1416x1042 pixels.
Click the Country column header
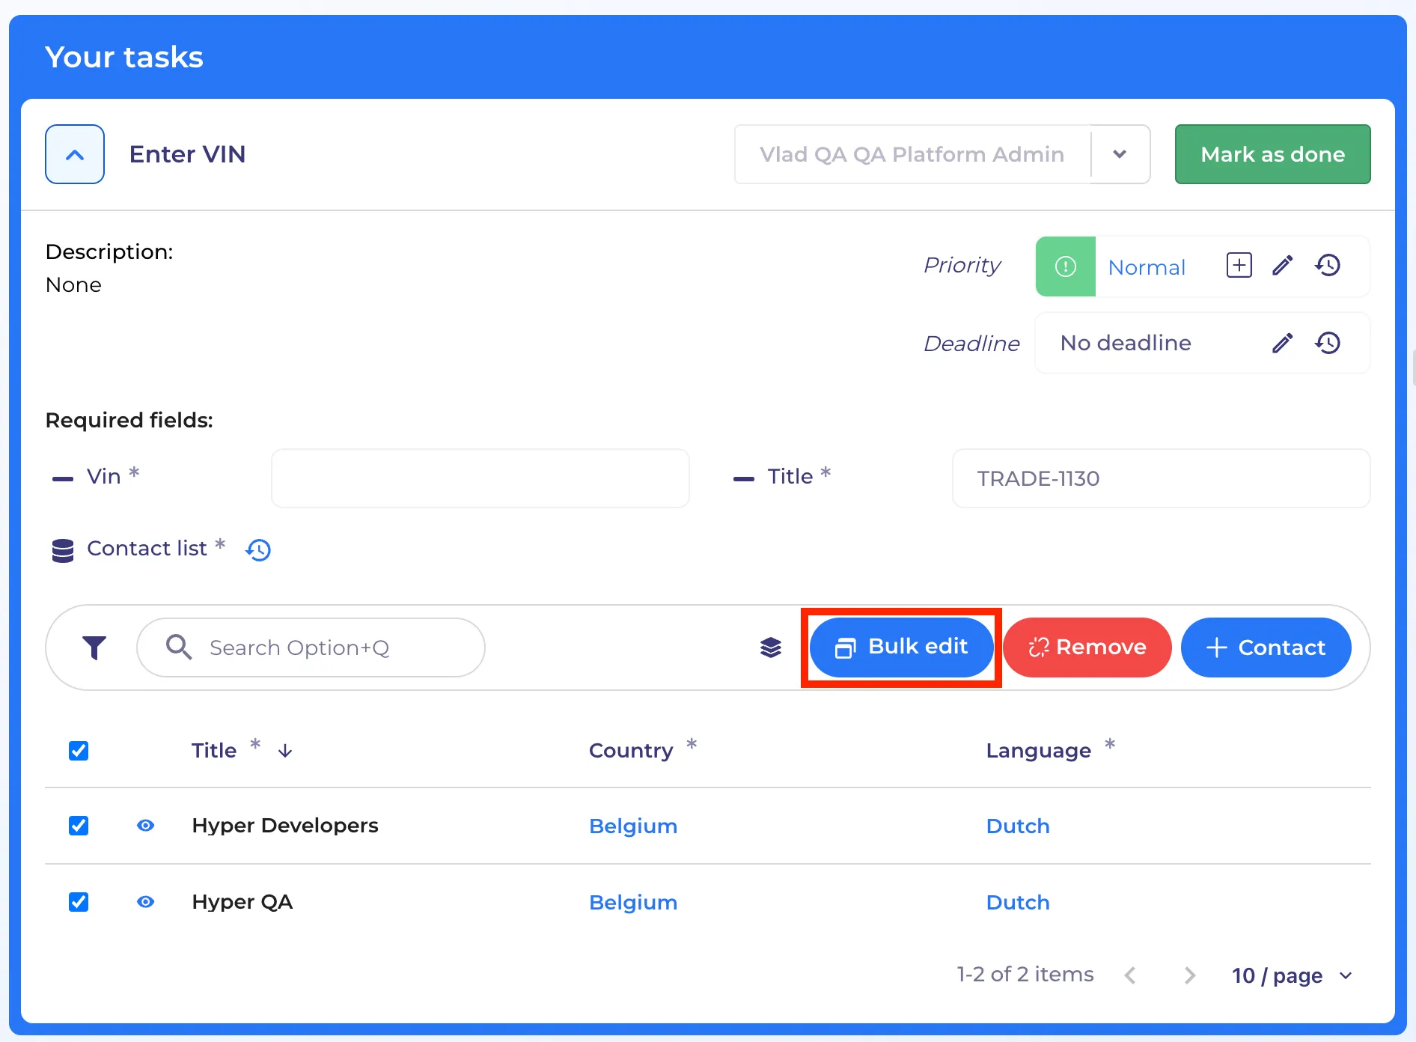631,751
